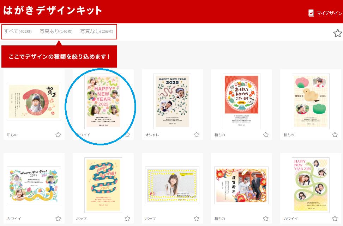Open the 謹賀新年 shrine family photo card
The height and width of the screenshot is (226, 343).
tap(241, 185)
